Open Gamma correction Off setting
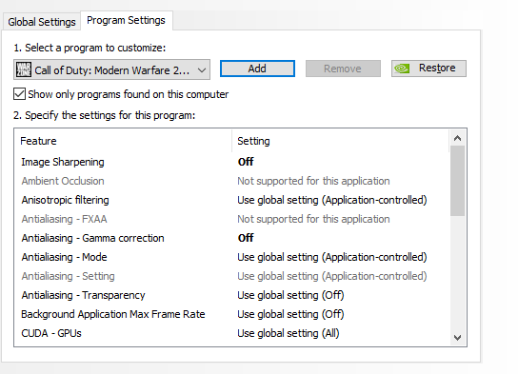This screenshot has width=518, height=374. pos(246,238)
